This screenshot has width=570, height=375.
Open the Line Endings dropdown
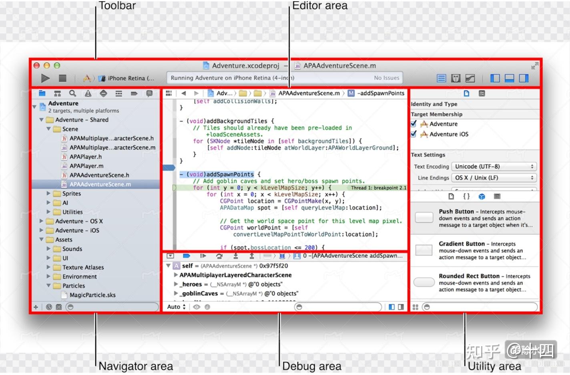pyautogui.click(x=494, y=177)
